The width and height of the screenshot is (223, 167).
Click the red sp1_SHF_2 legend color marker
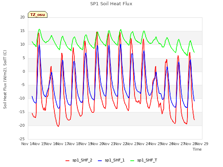67,161
